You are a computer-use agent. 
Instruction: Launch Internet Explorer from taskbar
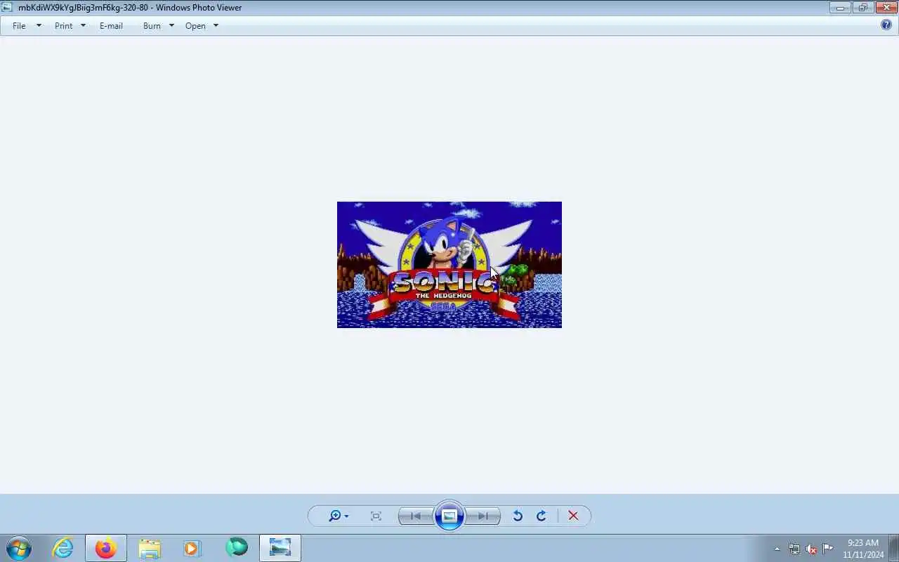(63, 548)
